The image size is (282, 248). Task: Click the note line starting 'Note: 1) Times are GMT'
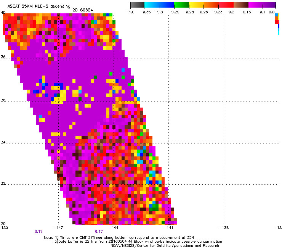pos(119,238)
